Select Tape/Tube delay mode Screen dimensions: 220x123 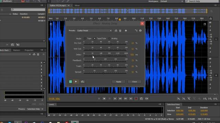tap(95, 38)
